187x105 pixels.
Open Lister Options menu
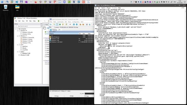point(103,8)
